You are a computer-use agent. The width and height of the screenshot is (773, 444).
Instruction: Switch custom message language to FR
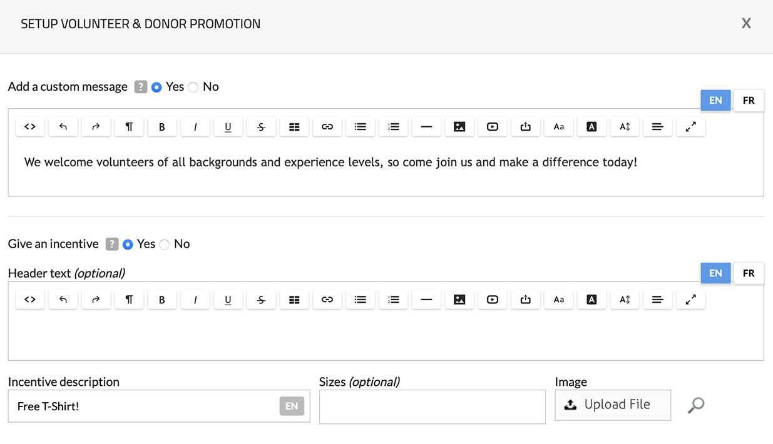[749, 101]
